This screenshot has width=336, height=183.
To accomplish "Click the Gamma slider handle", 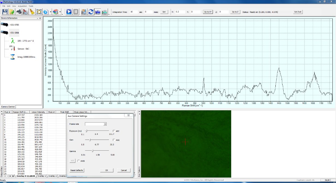I will pos(93,151).
